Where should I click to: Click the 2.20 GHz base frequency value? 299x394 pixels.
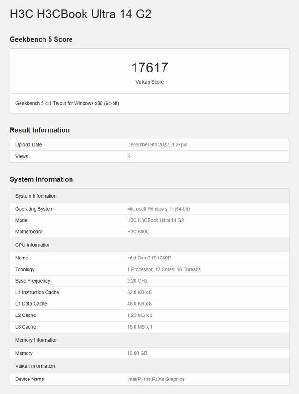click(x=137, y=281)
